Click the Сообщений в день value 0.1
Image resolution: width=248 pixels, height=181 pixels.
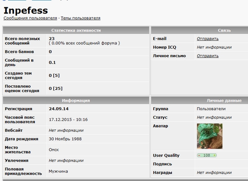(x=52, y=62)
